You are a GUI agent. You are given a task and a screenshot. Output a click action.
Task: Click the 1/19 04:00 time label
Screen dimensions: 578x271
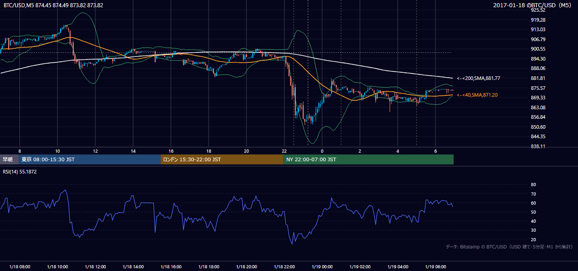tap(398, 267)
